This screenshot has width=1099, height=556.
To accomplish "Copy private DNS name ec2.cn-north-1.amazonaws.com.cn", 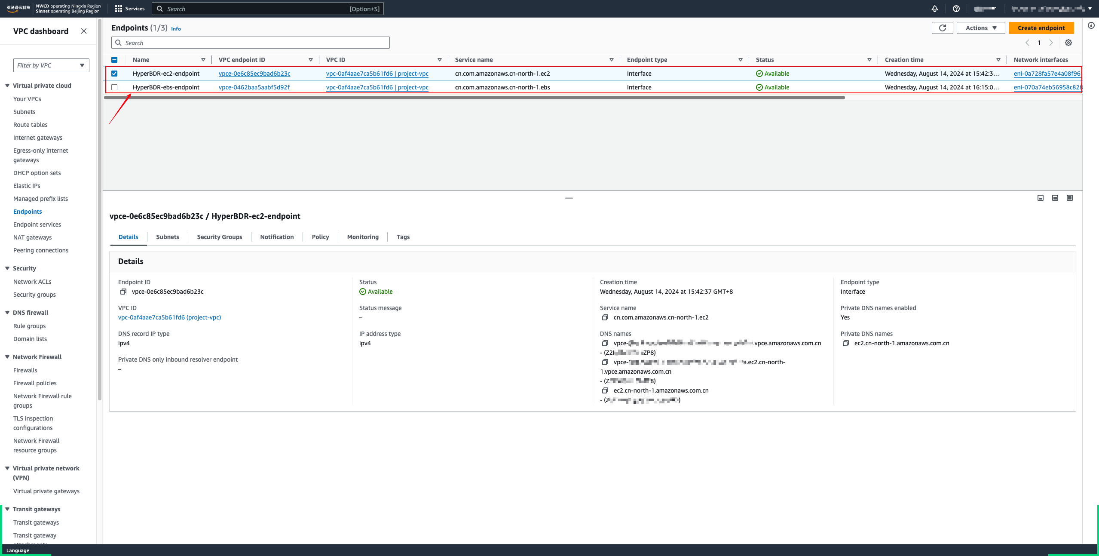I will coord(845,343).
